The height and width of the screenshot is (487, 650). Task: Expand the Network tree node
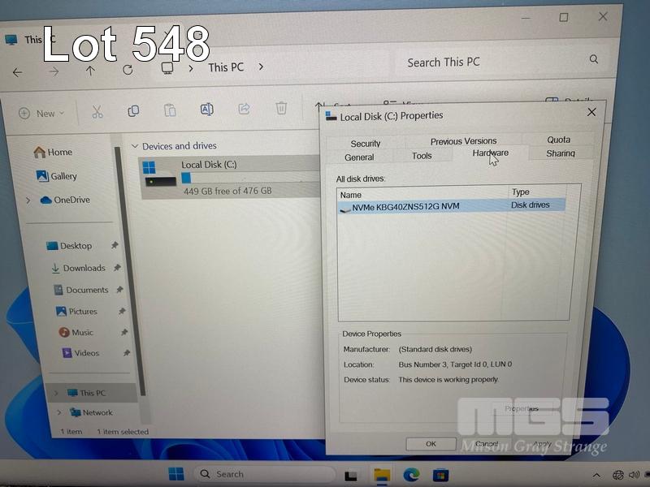pyautogui.click(x=58, y=412)
